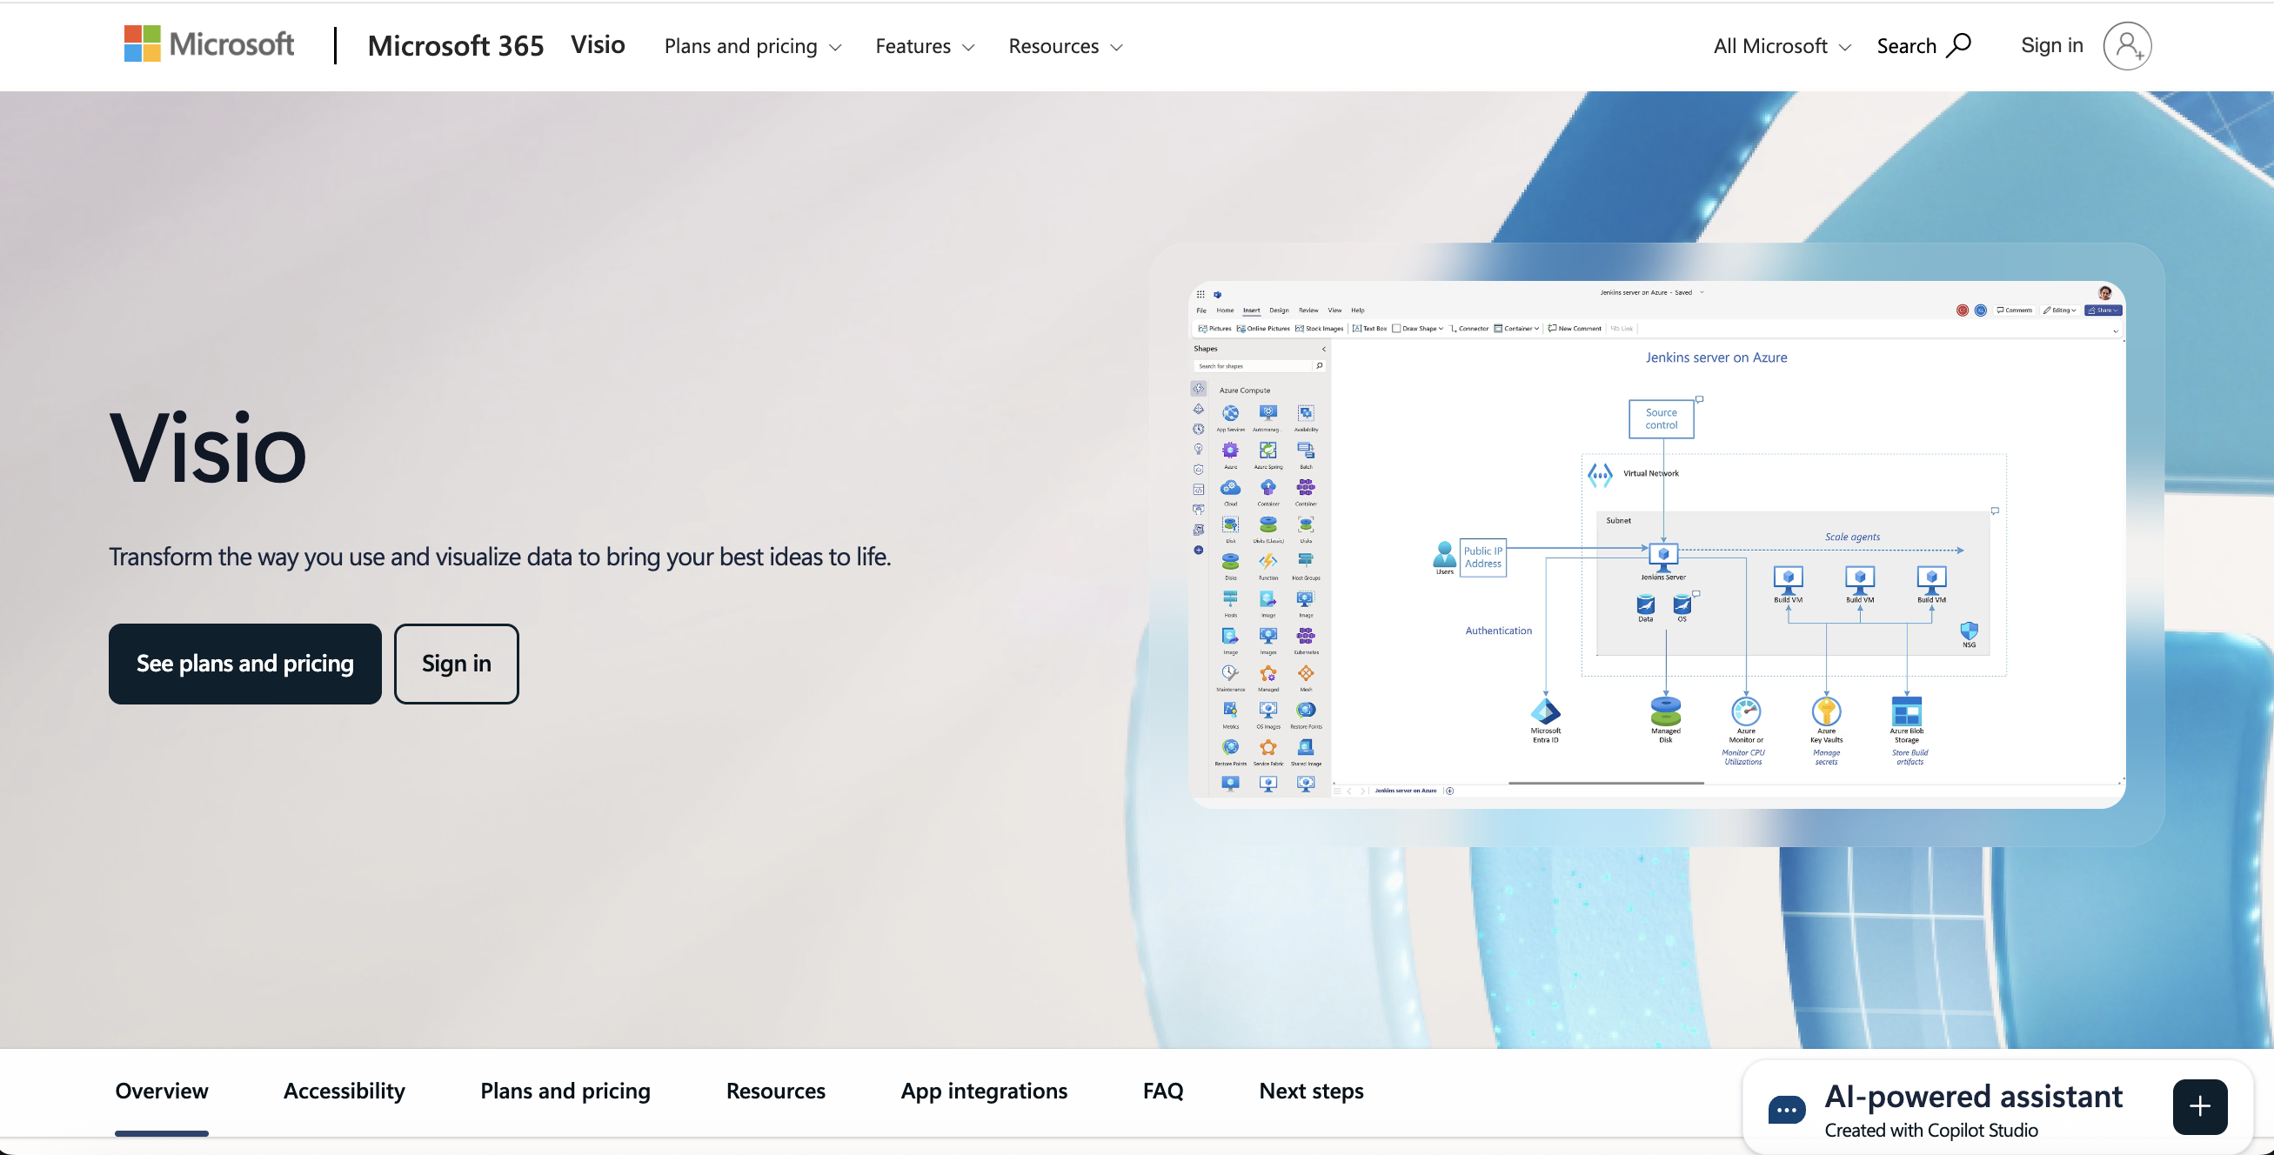Open the Microsoft 365 home link

[456, 45]
